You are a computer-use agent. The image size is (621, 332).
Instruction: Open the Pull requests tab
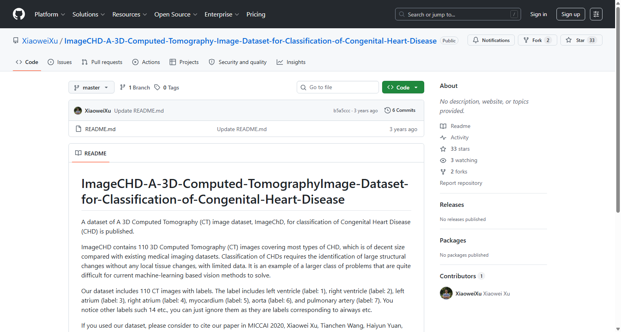pos(102,62)
